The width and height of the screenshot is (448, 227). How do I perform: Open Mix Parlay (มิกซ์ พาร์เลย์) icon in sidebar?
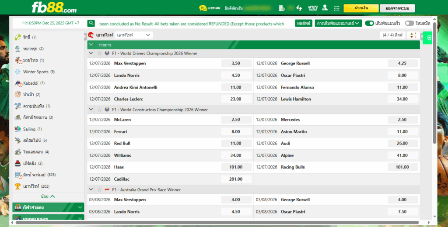[18, 175]
